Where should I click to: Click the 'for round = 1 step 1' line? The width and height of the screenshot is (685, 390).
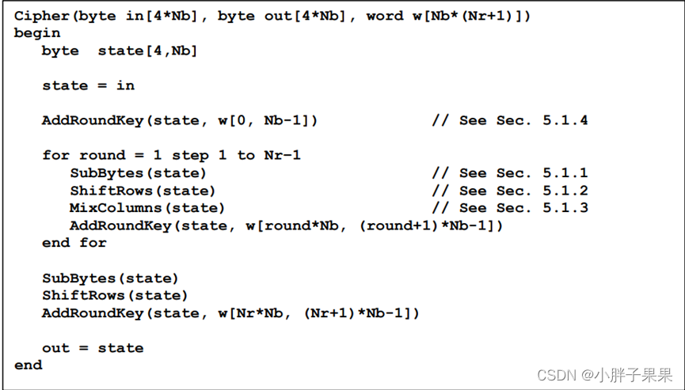click(171, 155)
